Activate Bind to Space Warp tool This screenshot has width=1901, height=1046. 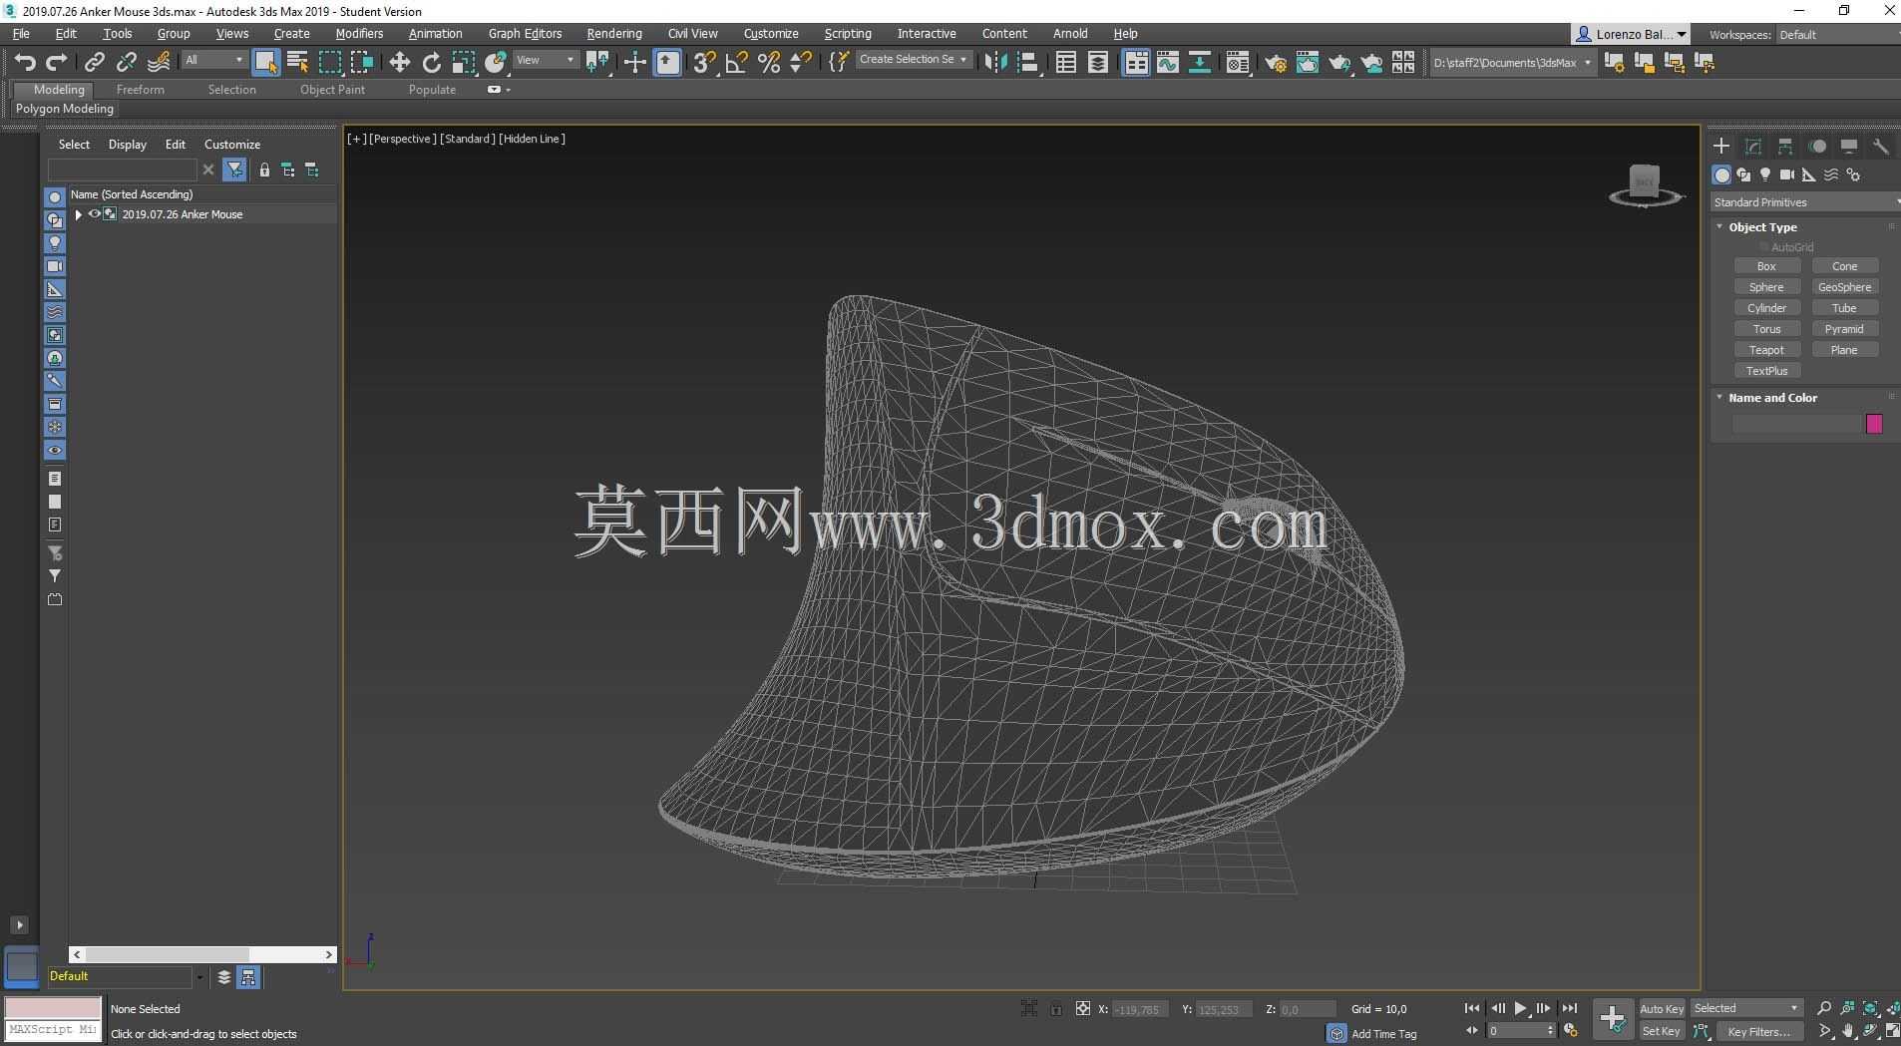coord(159,62)
